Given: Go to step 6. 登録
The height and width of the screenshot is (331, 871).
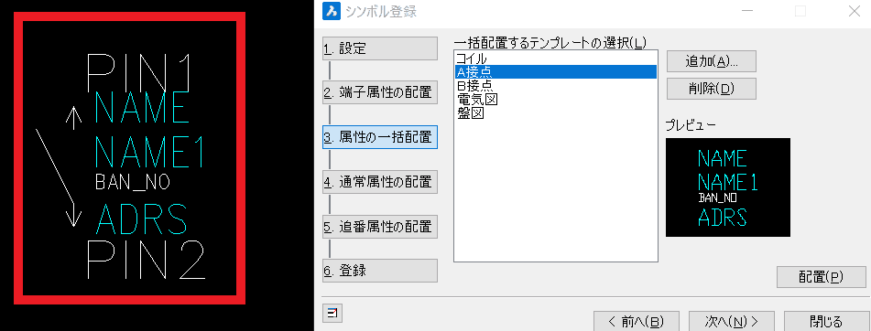Looking at the screenshot, I should tap(380, 271).
